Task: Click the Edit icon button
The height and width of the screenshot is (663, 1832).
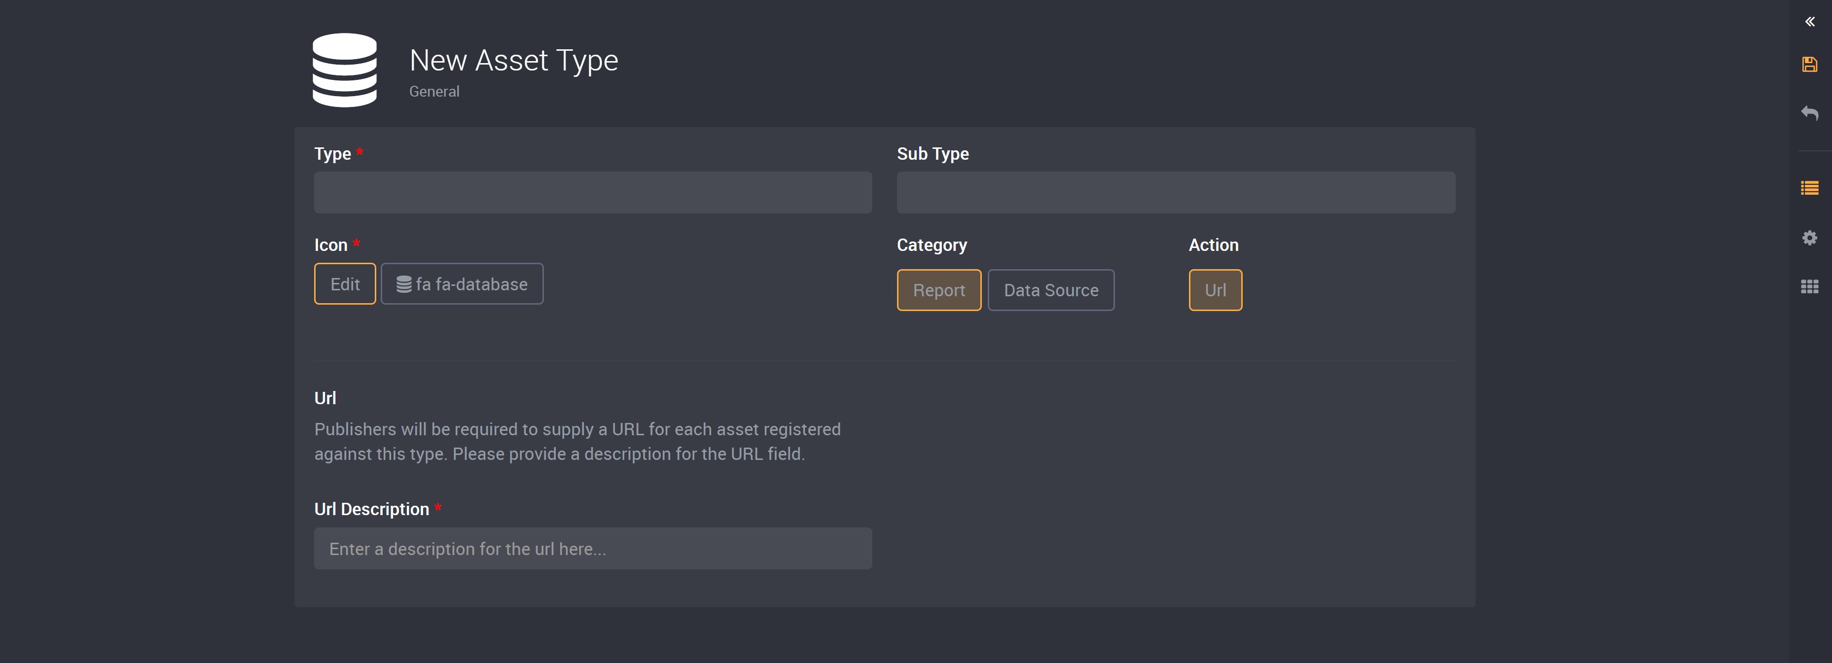Action: [x=345, y=283]
